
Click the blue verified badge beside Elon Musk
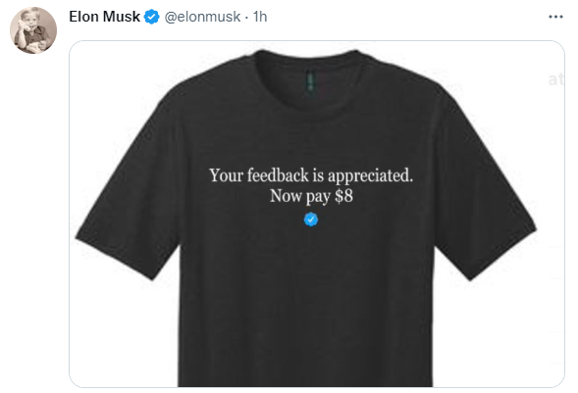click(x=151, y=17)
